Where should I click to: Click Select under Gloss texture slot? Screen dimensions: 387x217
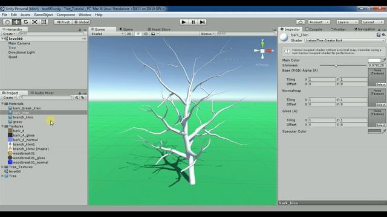click(x=380, y=125)
